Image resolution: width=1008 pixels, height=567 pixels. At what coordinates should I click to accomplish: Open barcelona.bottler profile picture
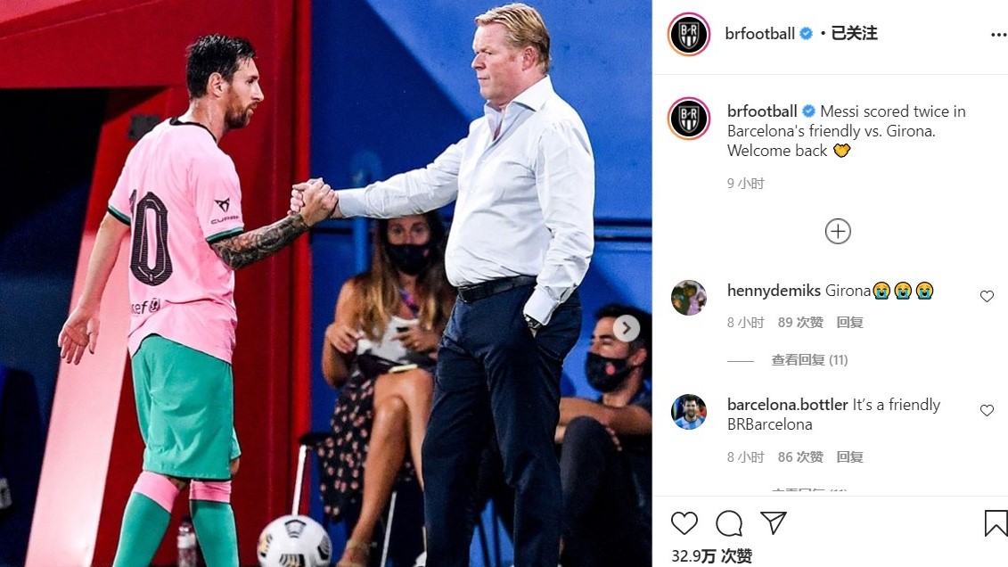pyautogui.click(x=689, y=411)
